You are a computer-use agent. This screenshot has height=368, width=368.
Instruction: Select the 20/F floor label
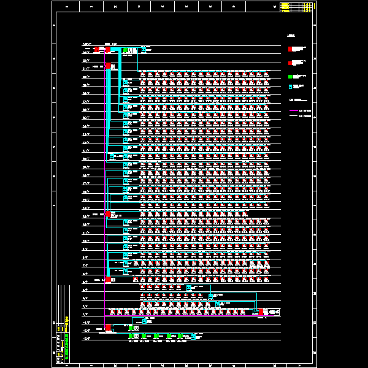86,158
